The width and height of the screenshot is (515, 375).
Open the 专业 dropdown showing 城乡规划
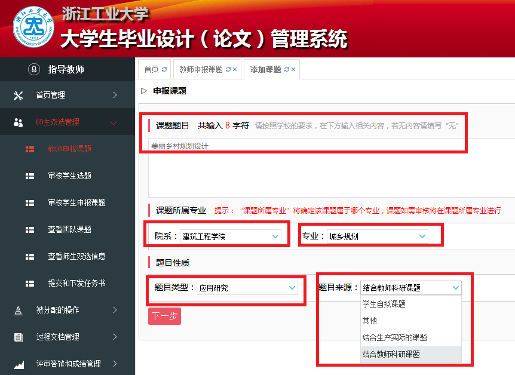(x=378, y=236)
